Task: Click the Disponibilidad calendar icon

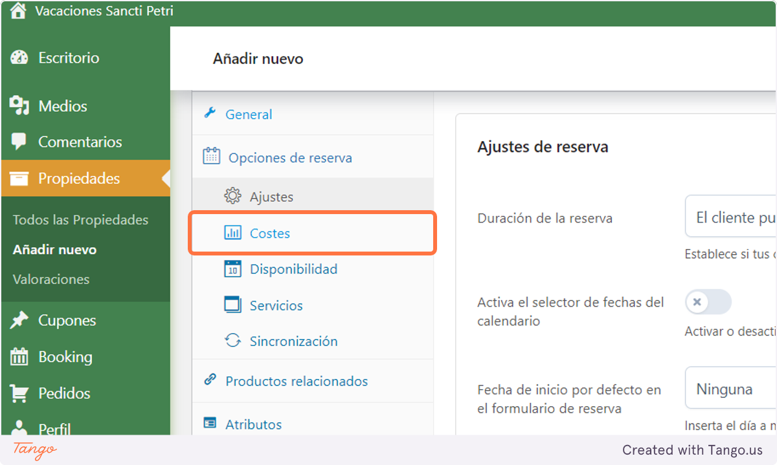Action: tap(232, 268)
